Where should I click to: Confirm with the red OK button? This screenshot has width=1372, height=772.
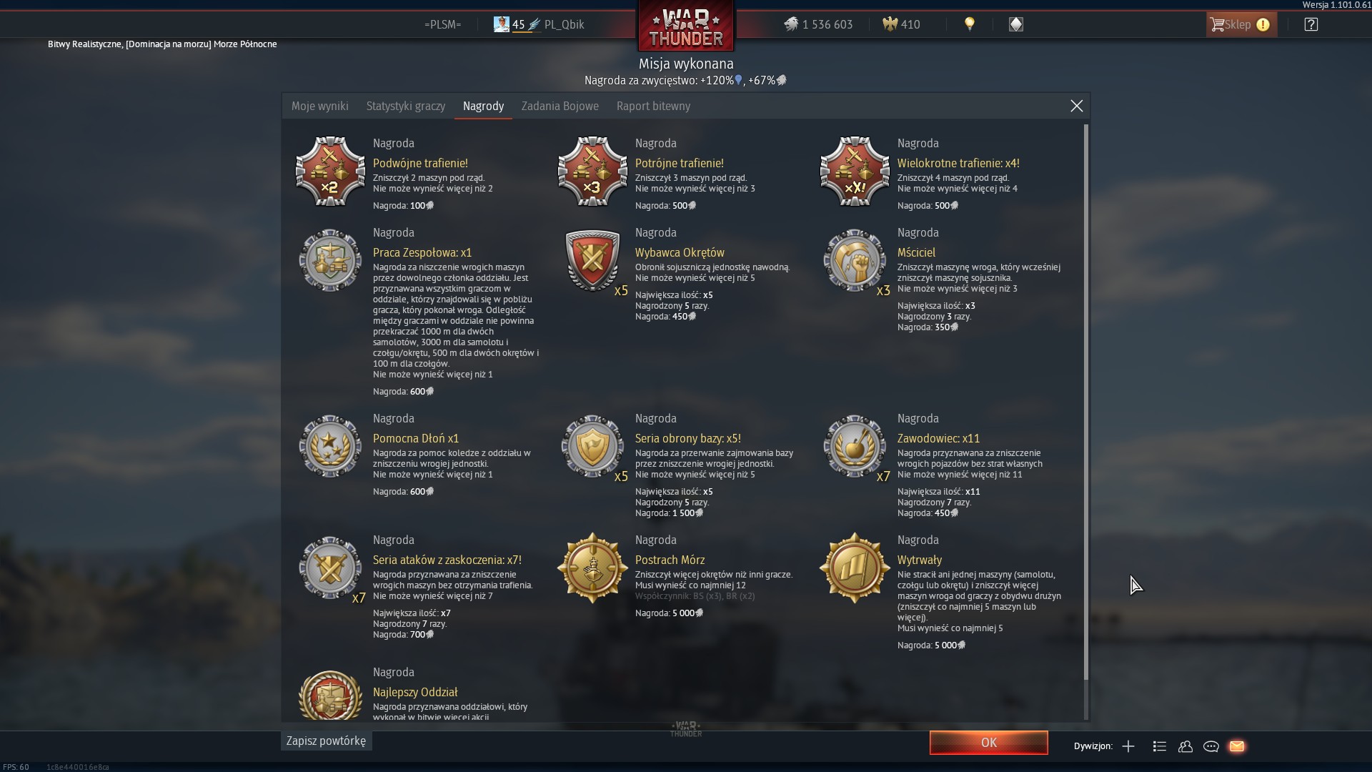pos(989,743)
